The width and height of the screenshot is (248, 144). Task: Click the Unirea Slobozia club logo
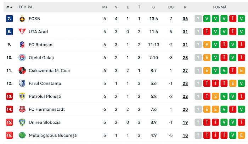click(22, 122)
